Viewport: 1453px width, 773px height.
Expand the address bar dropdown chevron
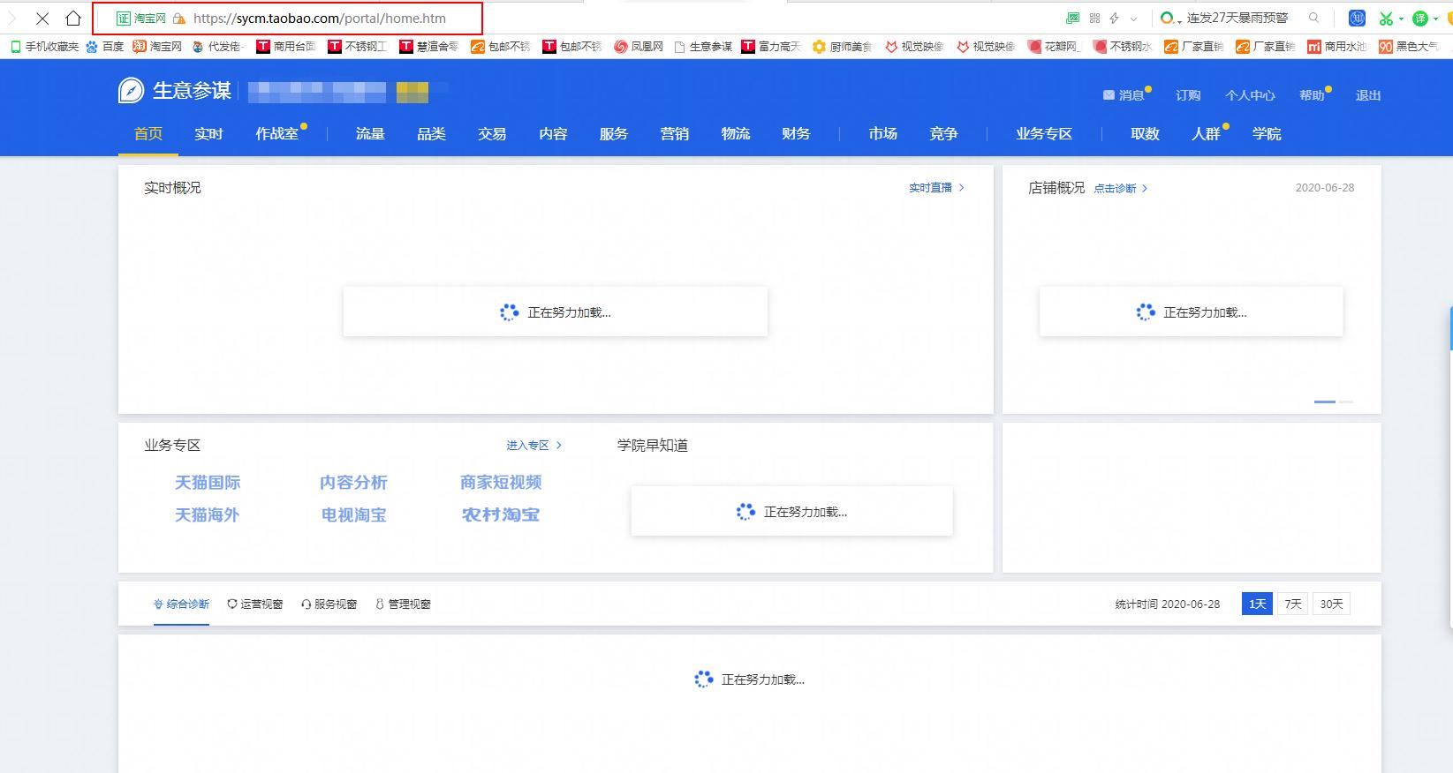click(x=1134, y=19)
